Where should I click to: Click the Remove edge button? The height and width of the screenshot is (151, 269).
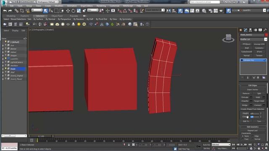246,94
